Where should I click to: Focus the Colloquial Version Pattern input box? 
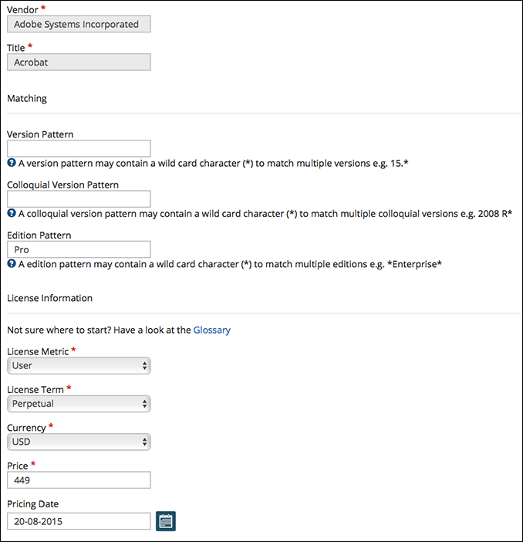(79, 198)
